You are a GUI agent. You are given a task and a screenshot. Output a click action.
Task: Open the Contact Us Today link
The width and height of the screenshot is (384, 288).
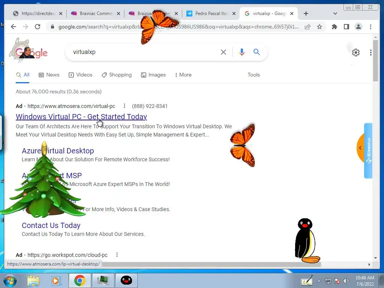pyautogui.click(x=51, y=225)
